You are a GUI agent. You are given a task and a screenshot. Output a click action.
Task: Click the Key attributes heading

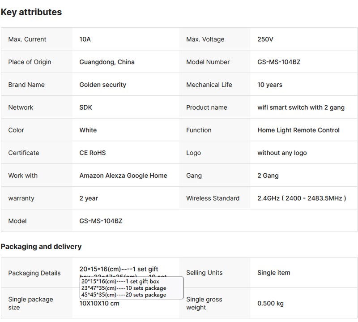click(31, 12)
